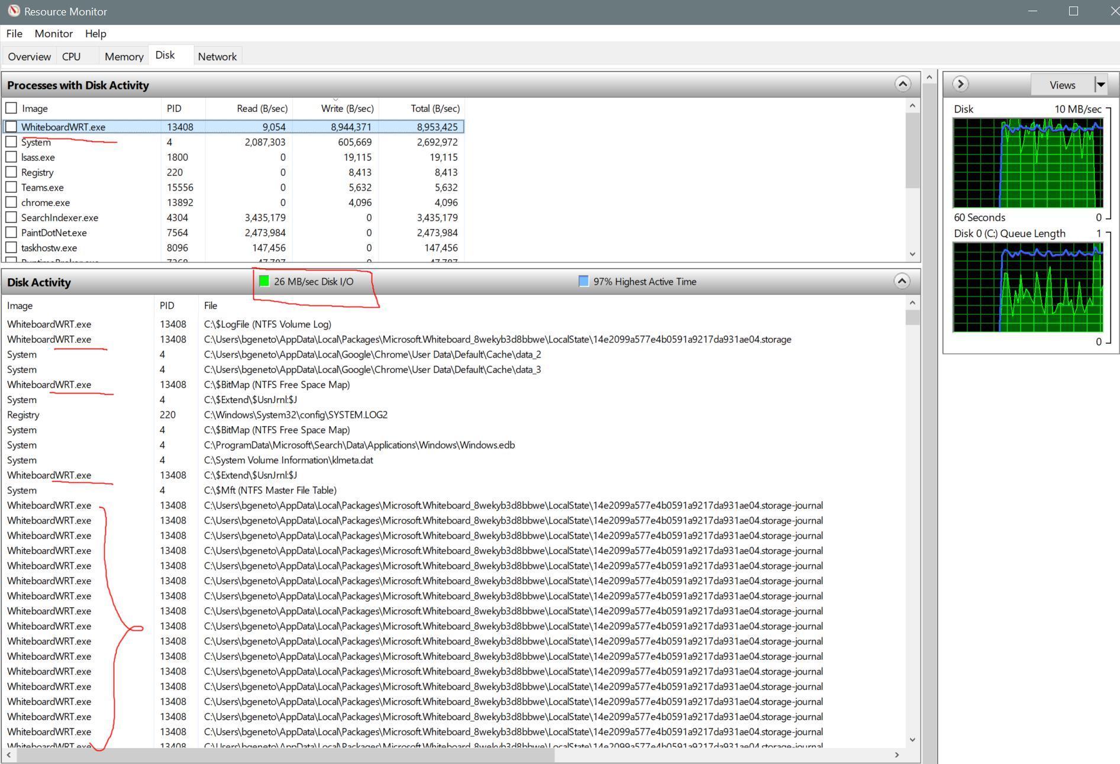This screenshot has height=764, width=1120.
Task: Select the C:\$Mft (NTFS Master File Table) row
Action: pyautogui.click(x=454, y=490)
